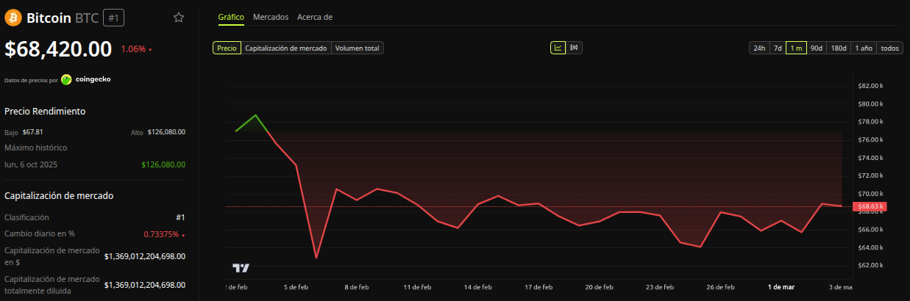Add Bitcoin to favorites with star icon
This screenshot has width=910, height=301.
179,18
